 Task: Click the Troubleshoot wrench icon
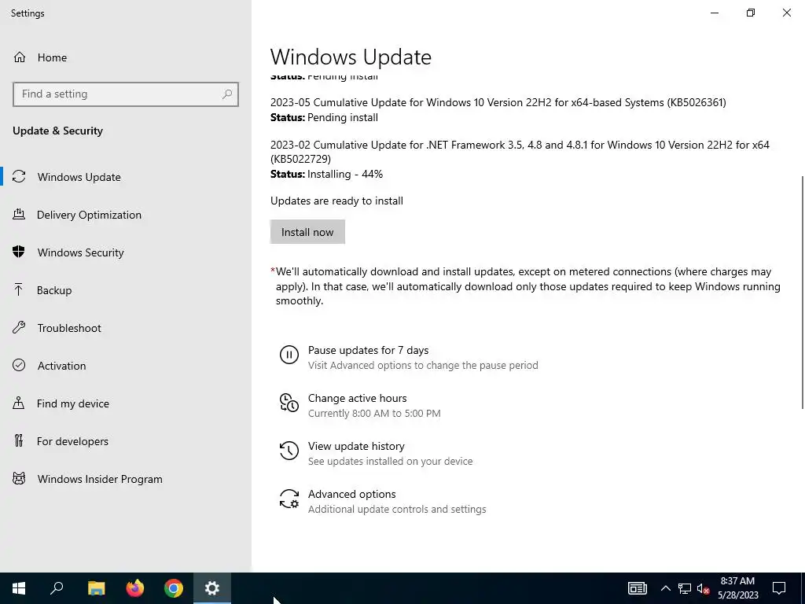click(19, 327)
